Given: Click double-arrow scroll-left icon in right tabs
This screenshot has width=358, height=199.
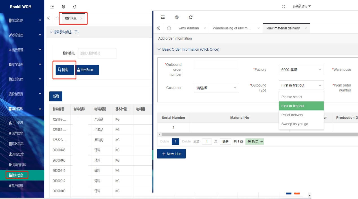Looking at the screenshot, I should (158, 28).
